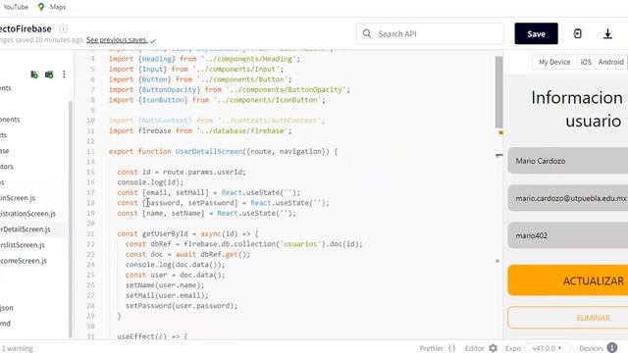Click the orange marker in editor gutter
The height and width of the screenshot is (353, 628).
(500, 132)
